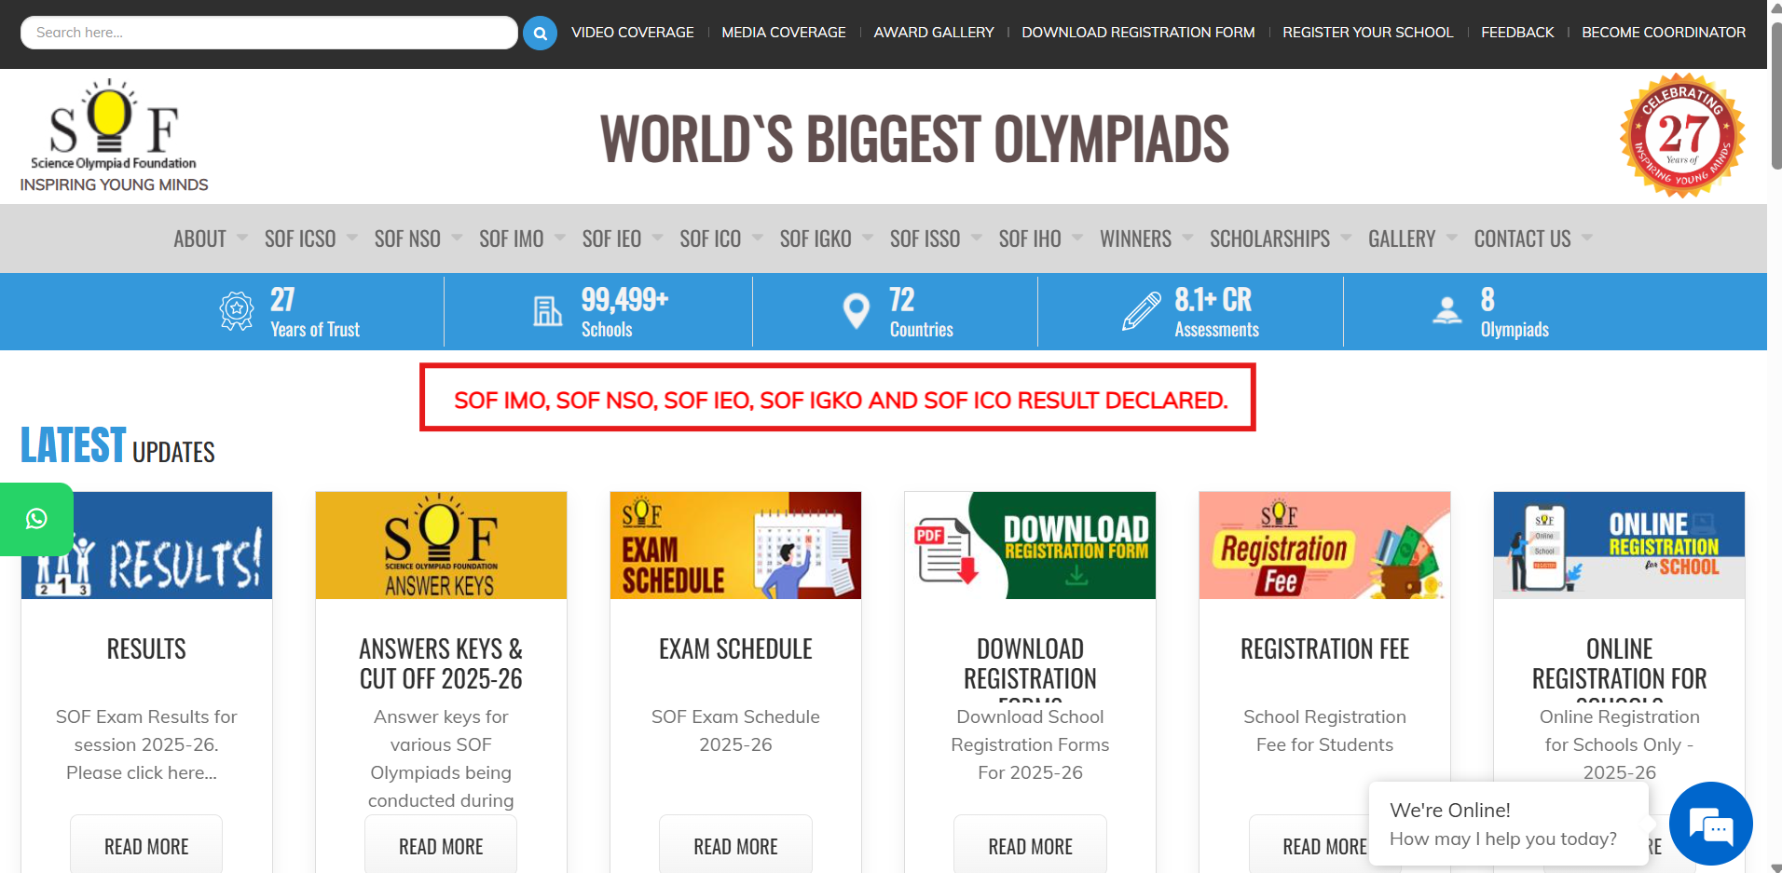Open the Results banner thumbnail
Viewport: 1782px width, 873px height.
[147, 545]
